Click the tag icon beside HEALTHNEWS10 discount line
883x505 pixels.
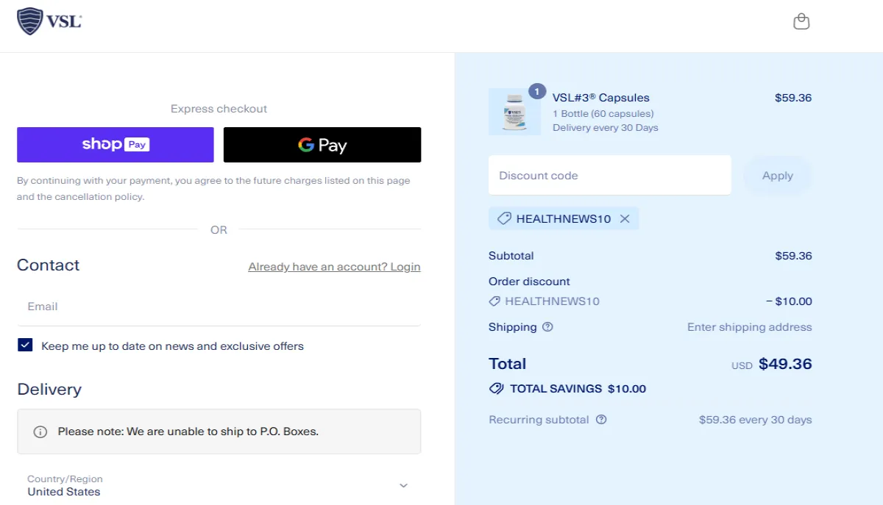[494, 301]
